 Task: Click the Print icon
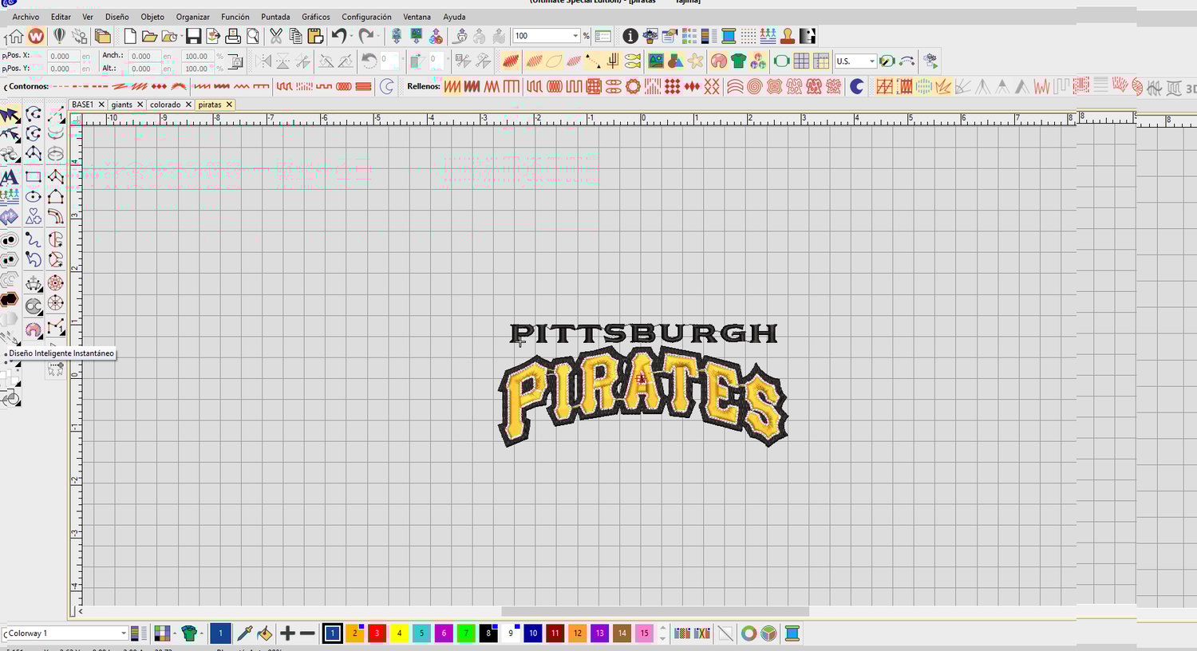[x=233, y=36]
